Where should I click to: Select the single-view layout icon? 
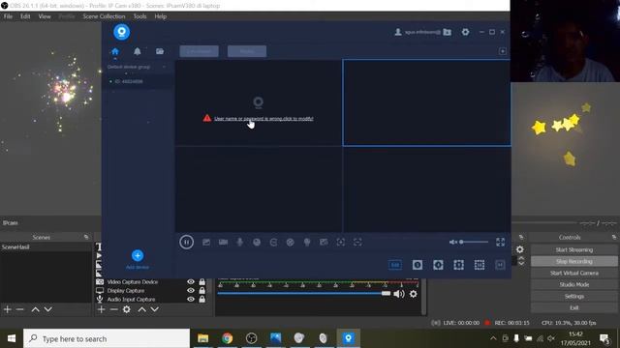pyautogui.click(x=418, y=265)
